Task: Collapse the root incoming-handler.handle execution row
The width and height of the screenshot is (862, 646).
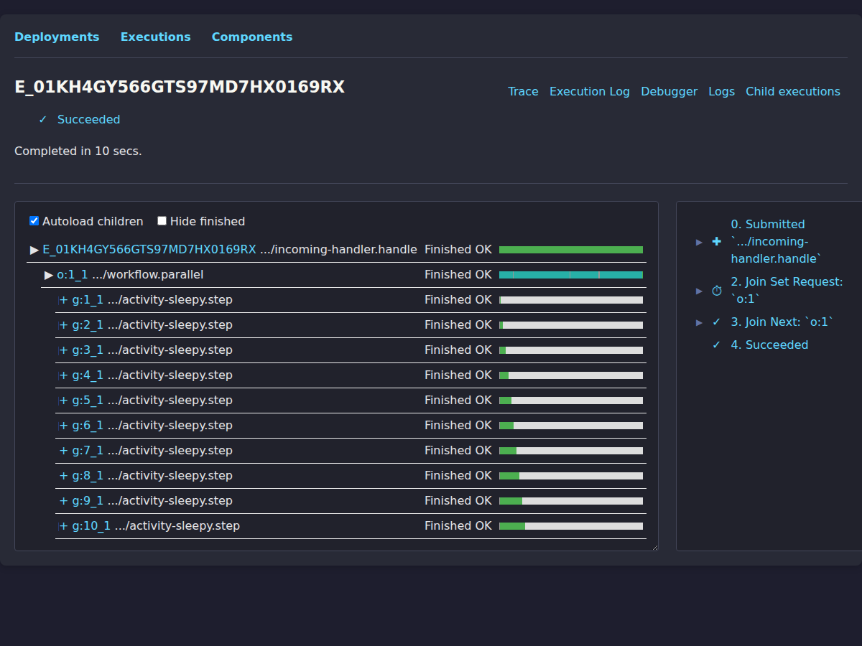Action: point(34,250)
